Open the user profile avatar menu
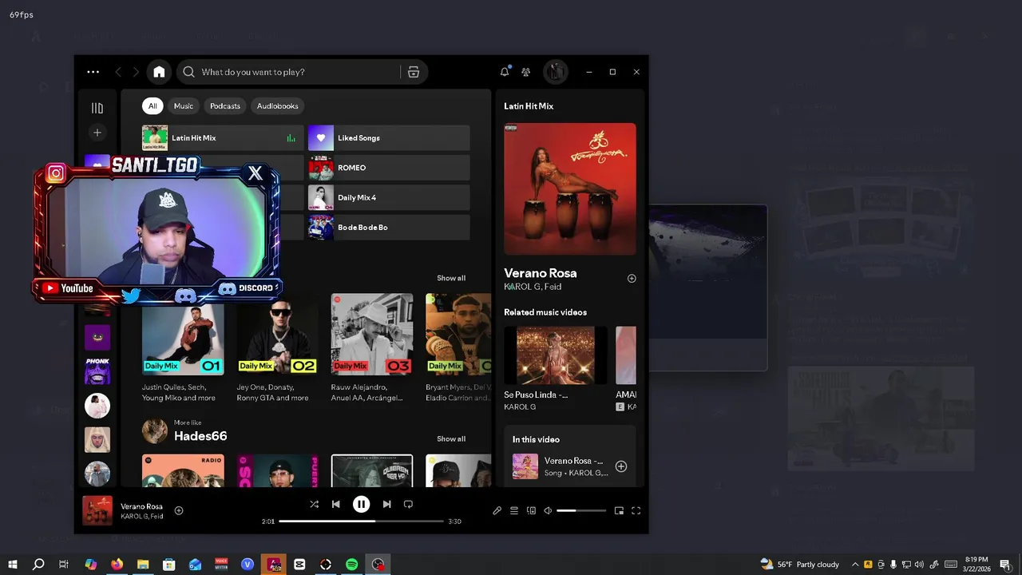This screenshot has width=1022, height=575. (x=556, y=72)
